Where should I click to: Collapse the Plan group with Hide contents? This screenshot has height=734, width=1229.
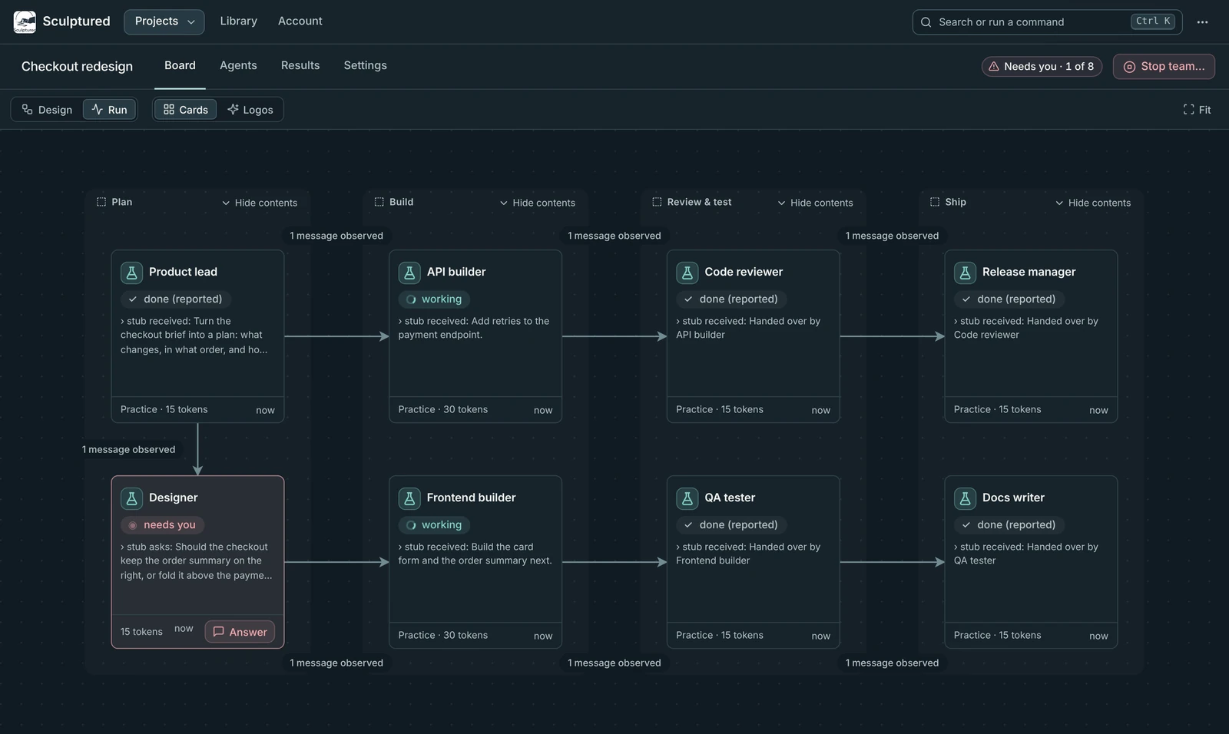(260, 203)
